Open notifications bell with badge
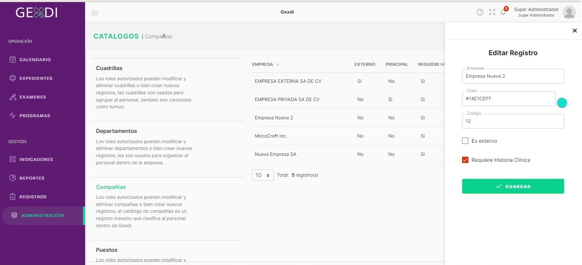The height and width of the screenshot is (265, 582). (504, 11)
